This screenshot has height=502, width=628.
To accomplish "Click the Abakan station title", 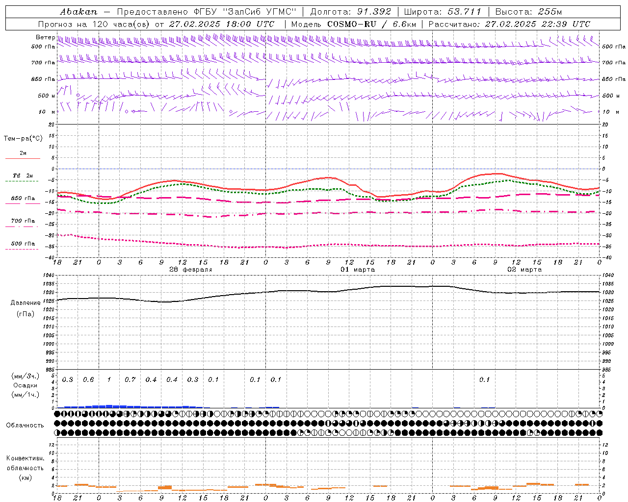I will [x=78, y=12].
